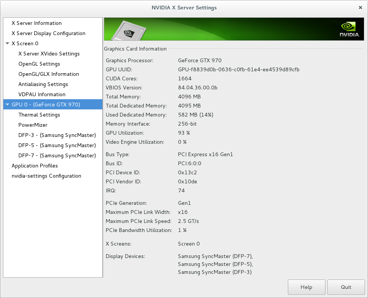Image resolution: width=368 pixels, height=298 pixels.
Task: Open Thermal Settings
Action: tap(39, 115)
